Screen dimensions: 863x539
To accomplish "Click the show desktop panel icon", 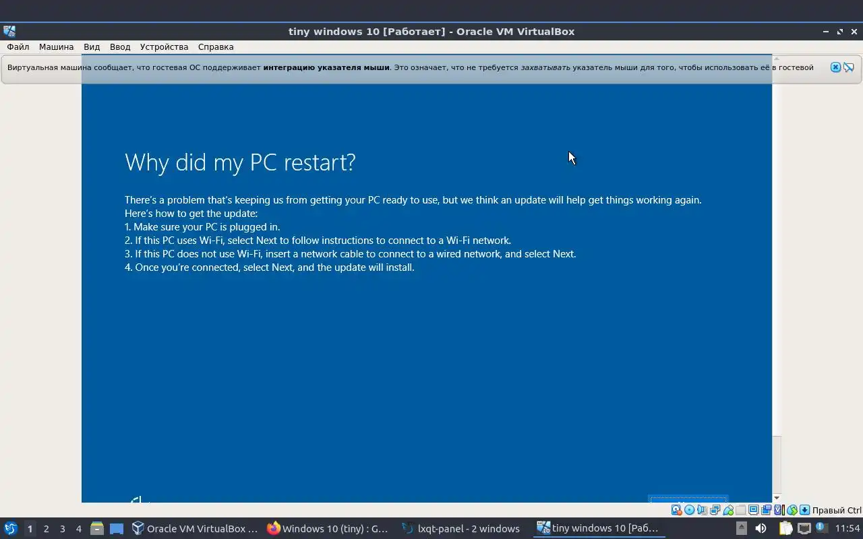I will (117, 528).
